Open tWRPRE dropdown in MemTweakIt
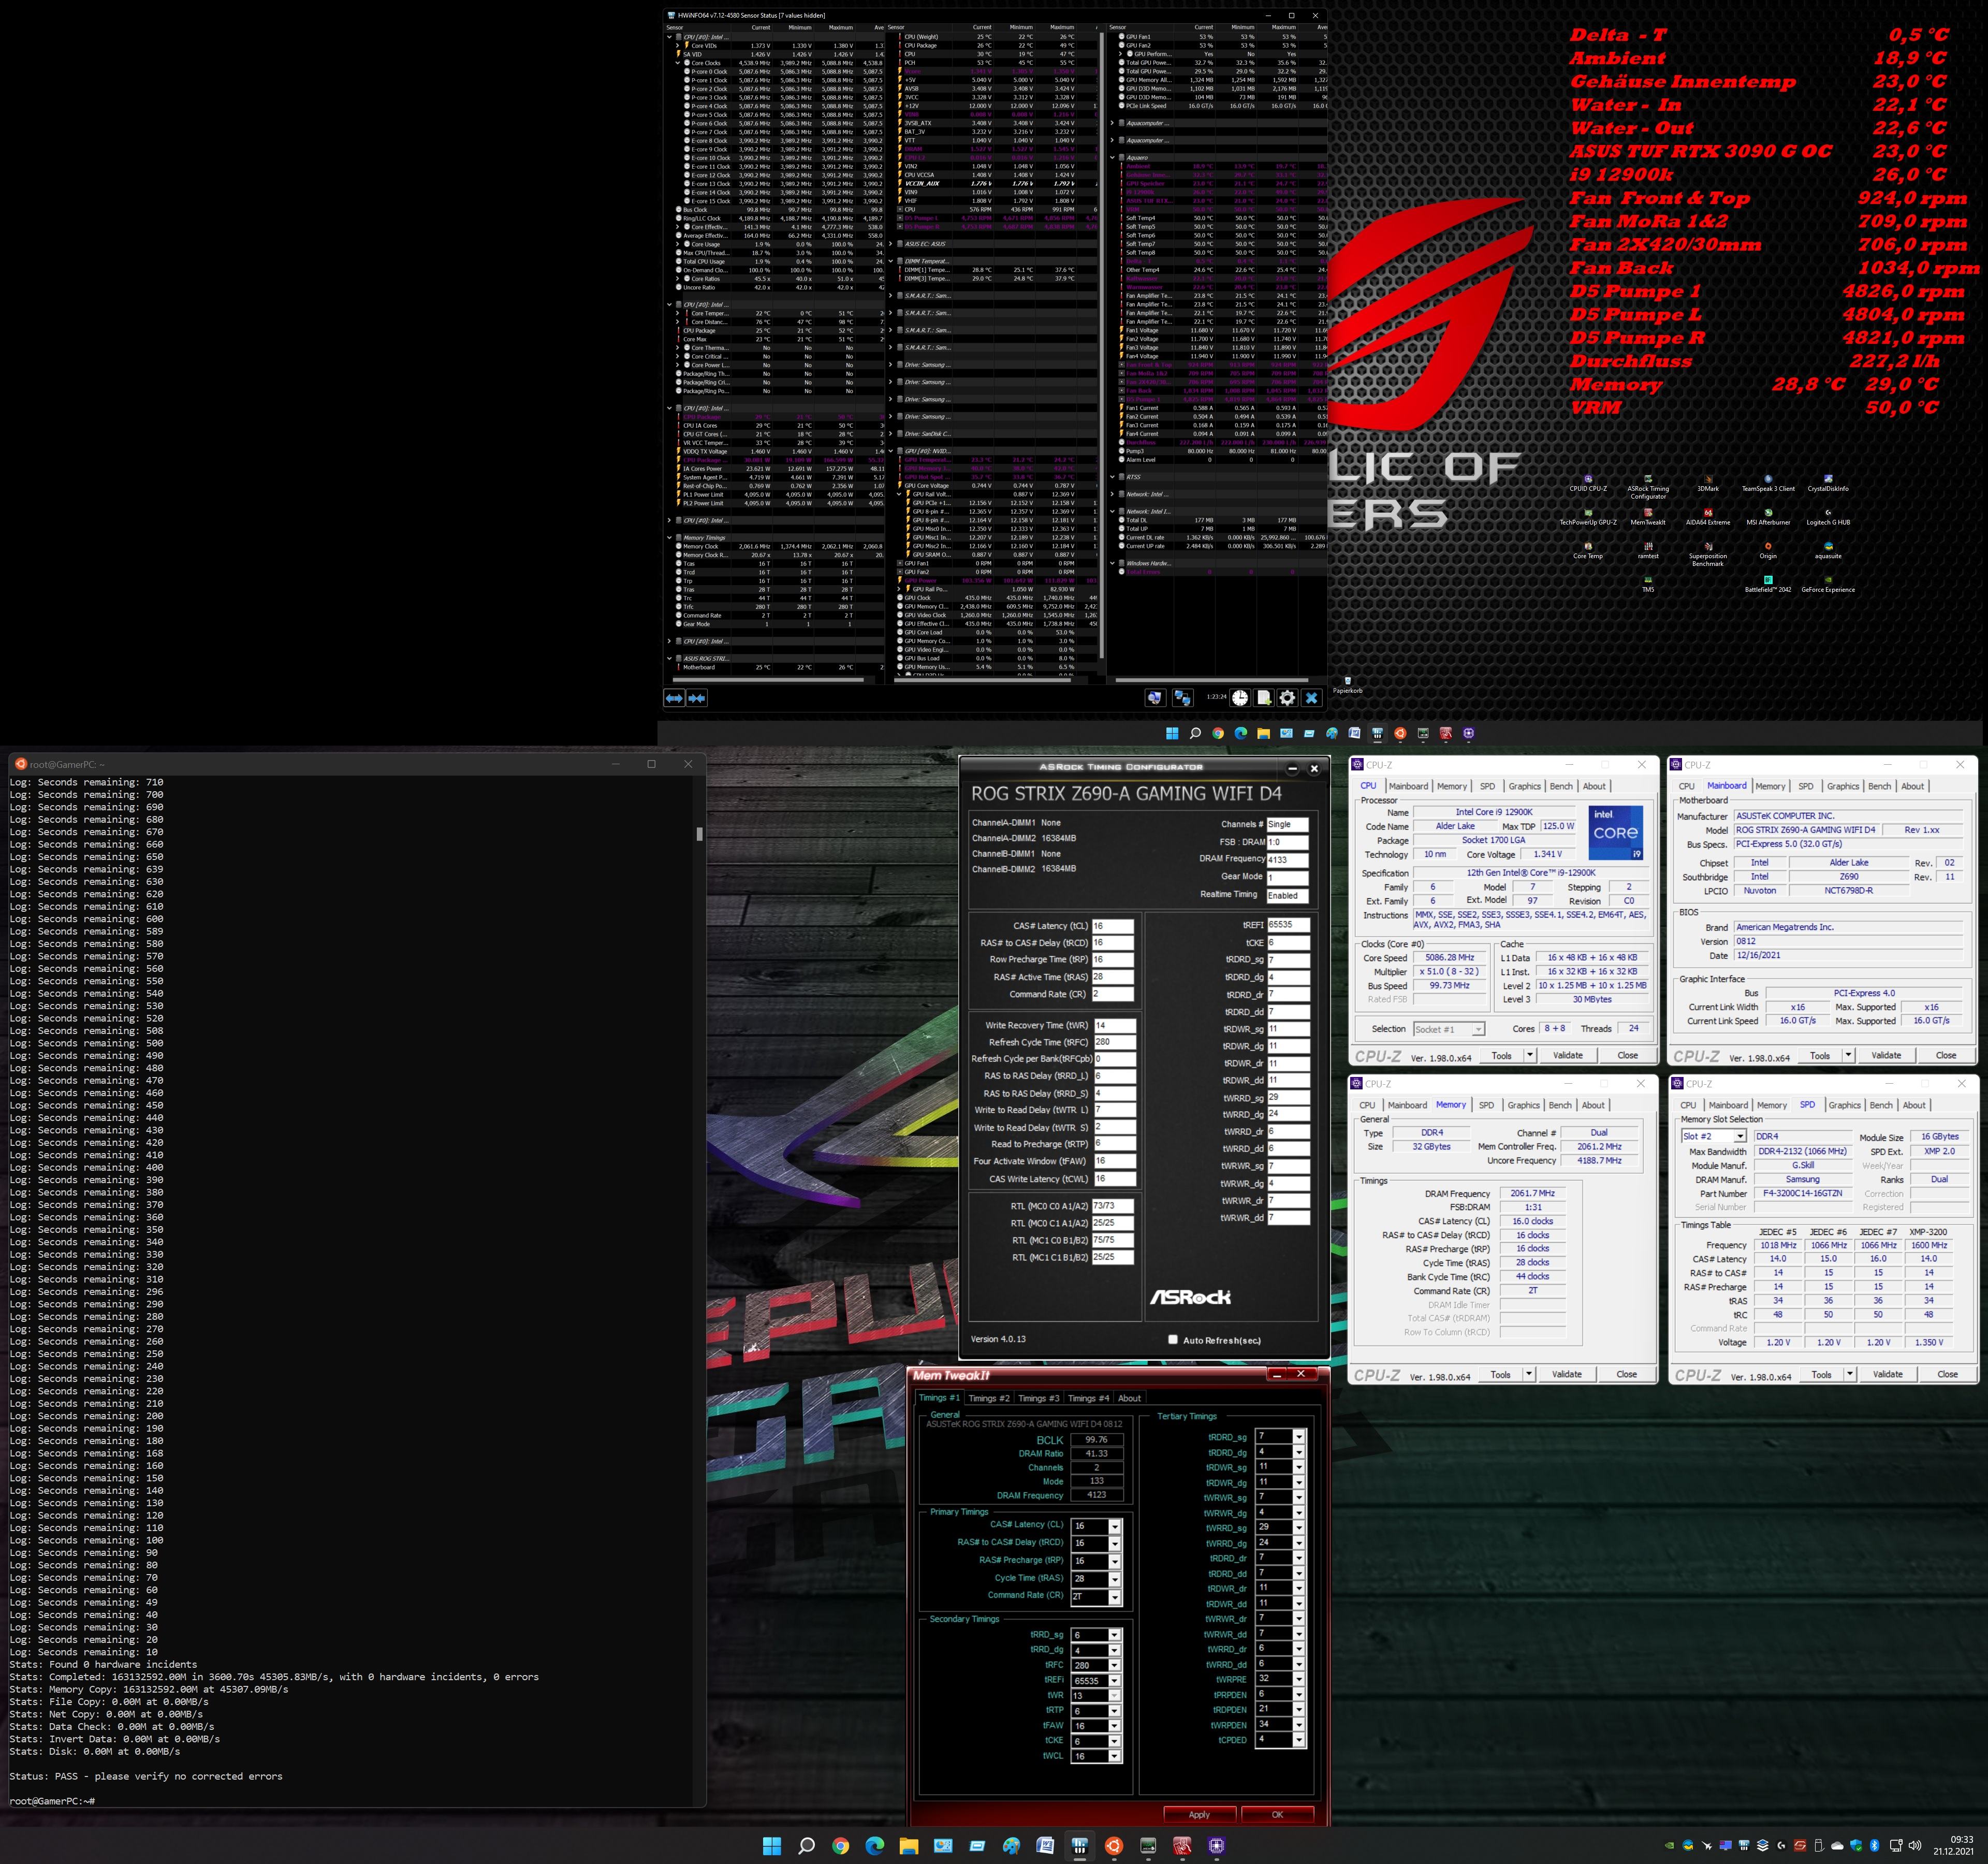The image size is (1988, 1864). [1299, 1679]
